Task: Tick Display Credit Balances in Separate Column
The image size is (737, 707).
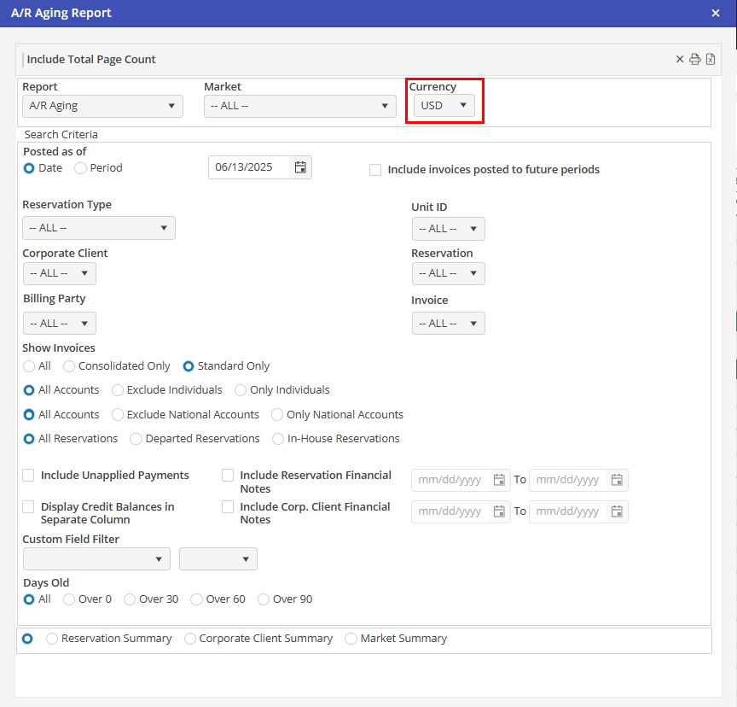Action: [29, 507]
